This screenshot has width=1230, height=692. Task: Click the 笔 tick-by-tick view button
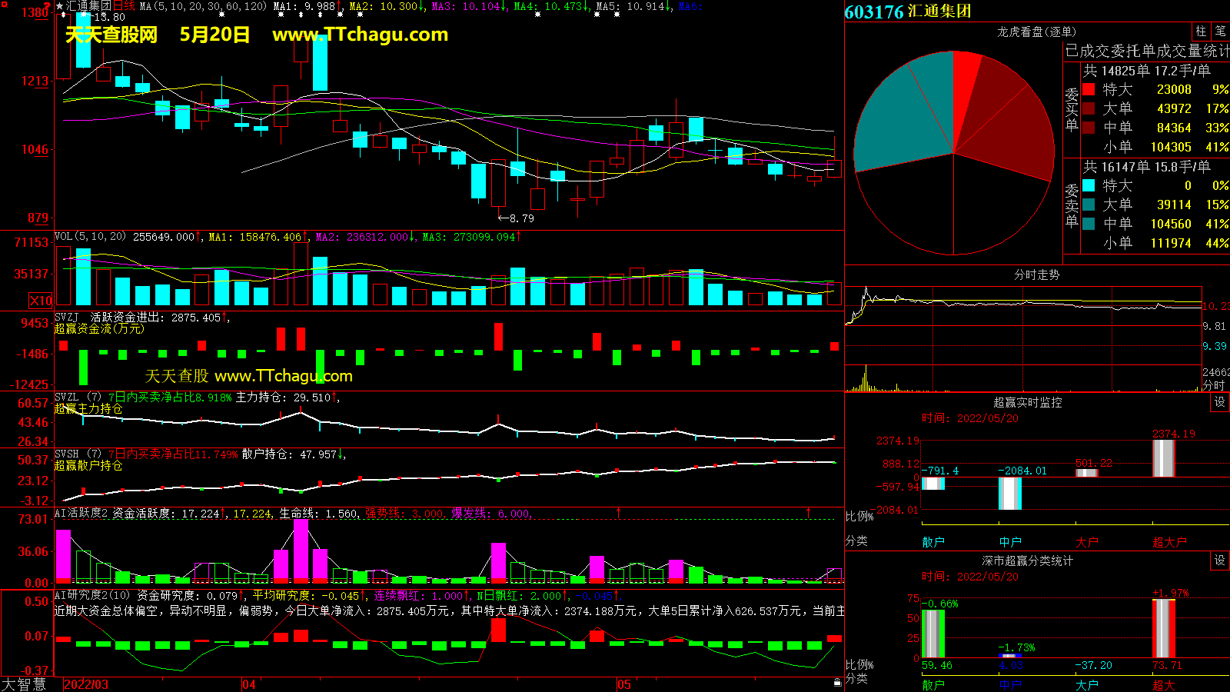click(1220, 32)
